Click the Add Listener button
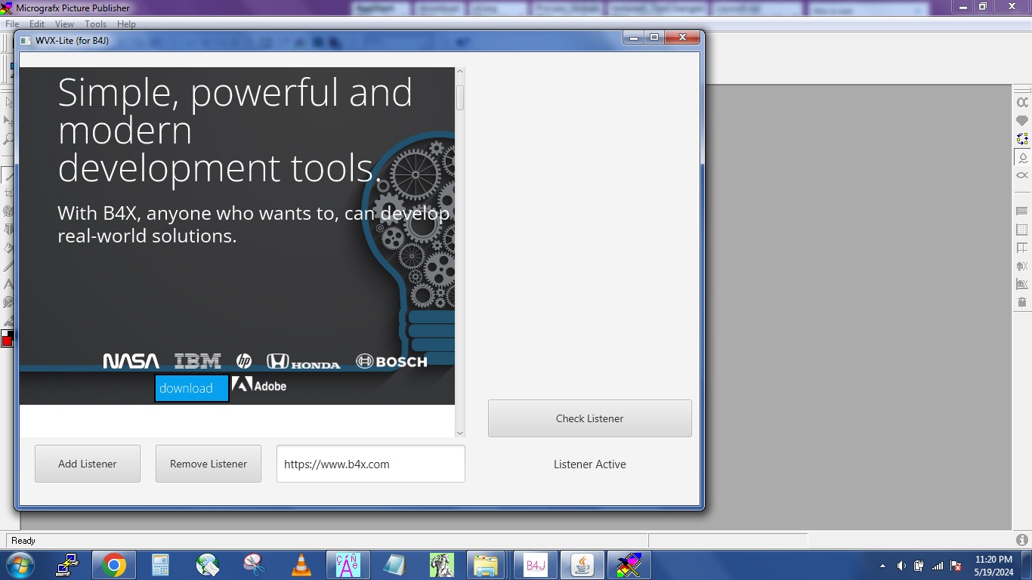Screen dimensions: 1032x580 [88, 464]
